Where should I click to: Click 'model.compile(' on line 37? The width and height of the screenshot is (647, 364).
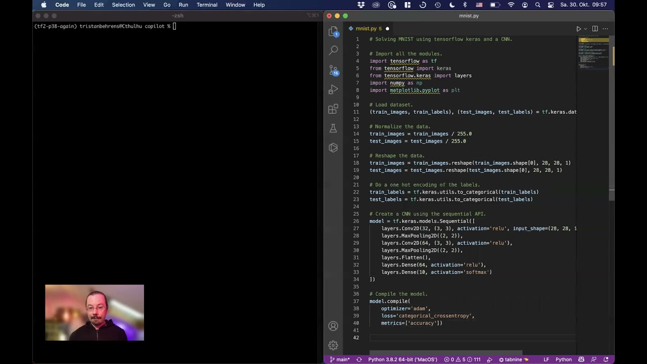pyautogui.click(x=390, y=301)
